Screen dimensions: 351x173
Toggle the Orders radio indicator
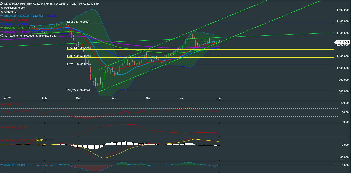2,12
